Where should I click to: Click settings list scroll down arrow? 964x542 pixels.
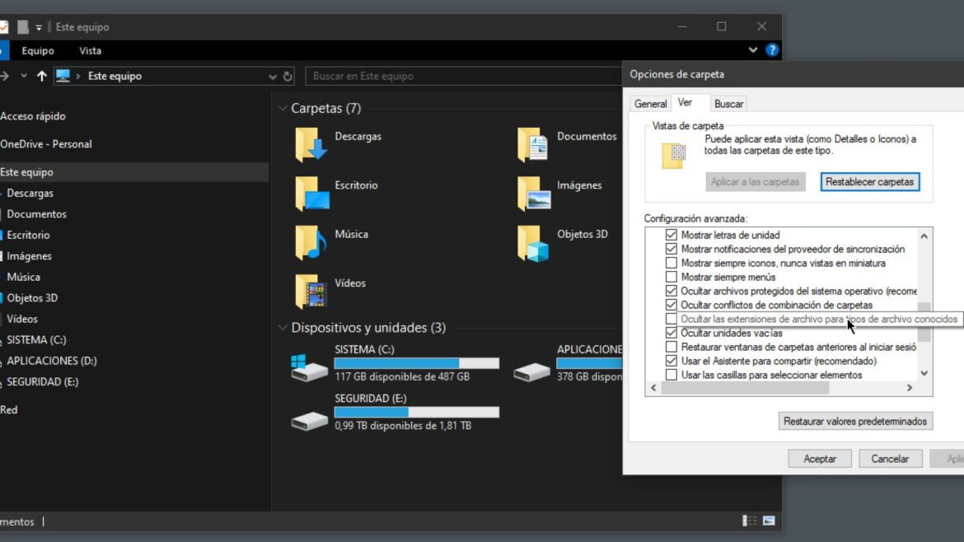[x=924, y=373]
